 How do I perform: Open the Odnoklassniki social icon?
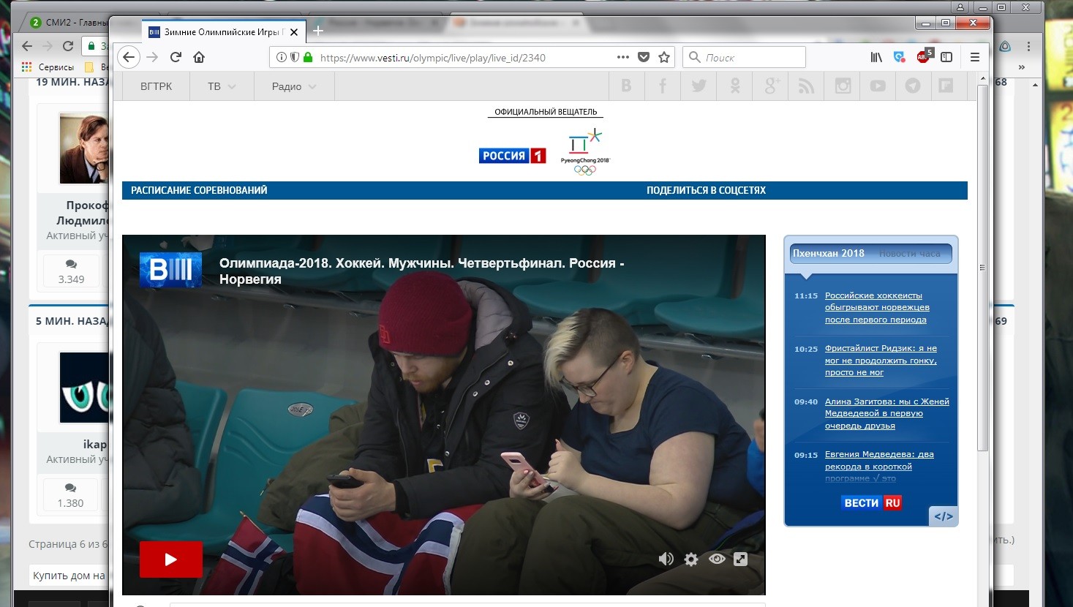click(x=735, y=86)
